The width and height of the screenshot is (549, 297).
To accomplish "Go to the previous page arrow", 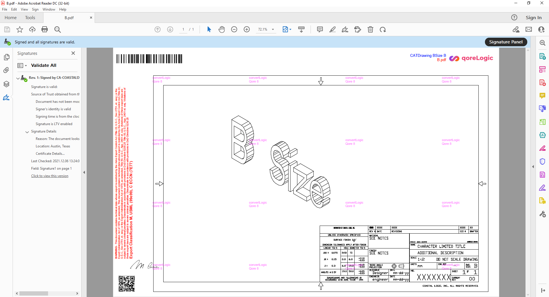I will 158,29.
